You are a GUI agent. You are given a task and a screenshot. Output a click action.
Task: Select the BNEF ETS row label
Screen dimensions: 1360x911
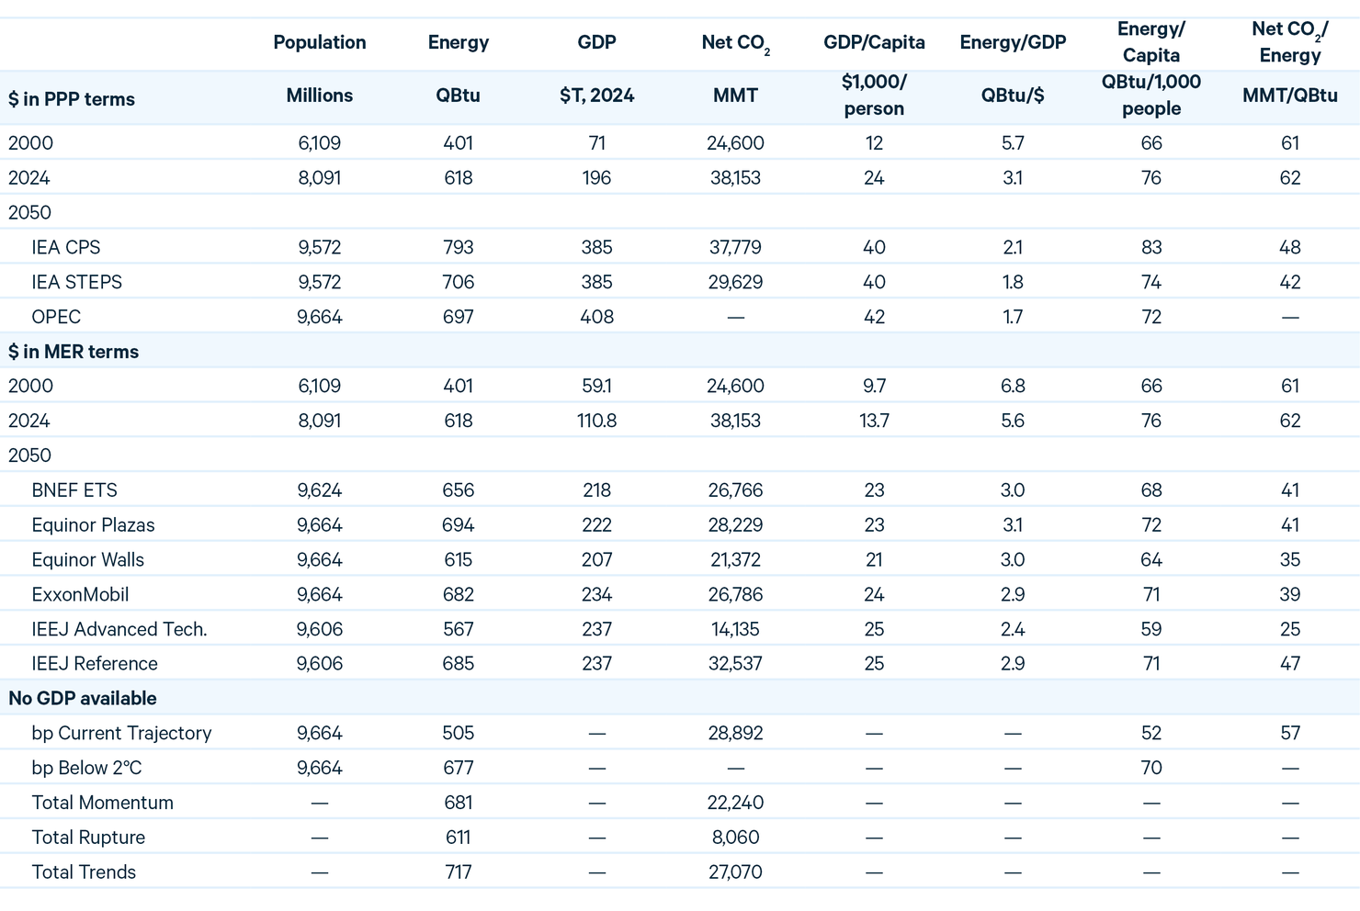(x=74, y=490)
